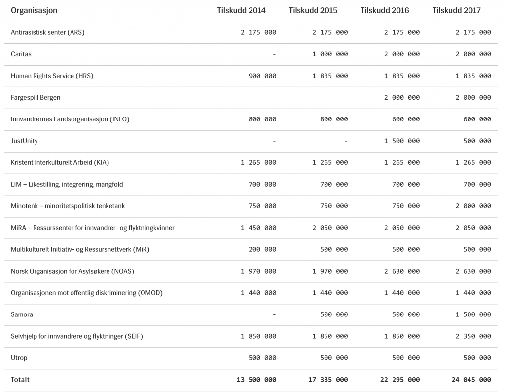
Task: Click the Tilskudd 2016 column header
Action: click(x=385, y=10)
